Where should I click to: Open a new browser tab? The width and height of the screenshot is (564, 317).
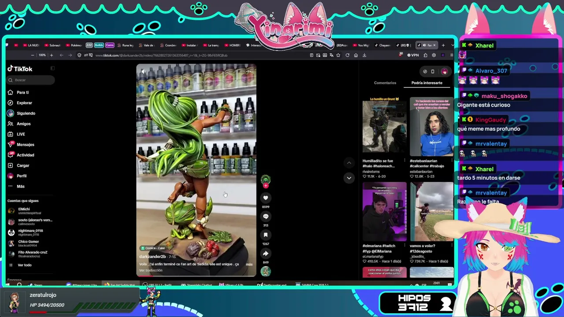pyautogui.click(x=443, y=45)
